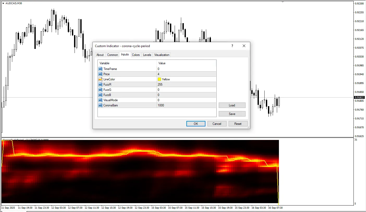Select the FuzzR value 255 cell

click(186, 85)
